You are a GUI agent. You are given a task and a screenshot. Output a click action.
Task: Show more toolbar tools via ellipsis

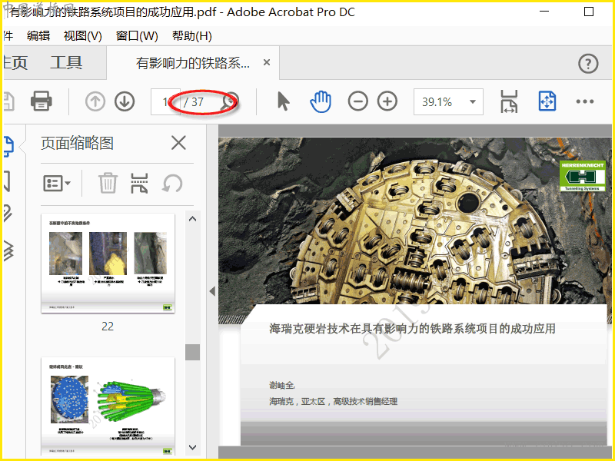tap(584, 101)
